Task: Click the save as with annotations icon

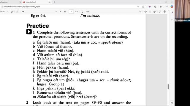Action: [x=154, y=11]
